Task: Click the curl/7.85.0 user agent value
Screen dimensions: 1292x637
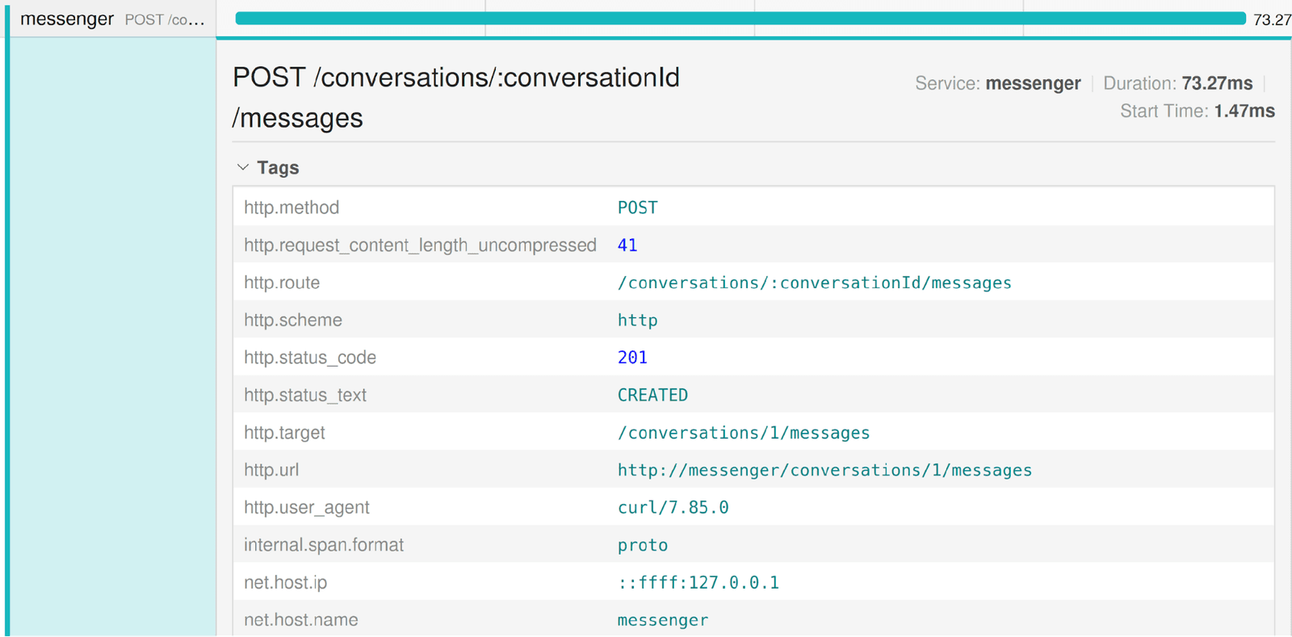Action: point(673,508)
